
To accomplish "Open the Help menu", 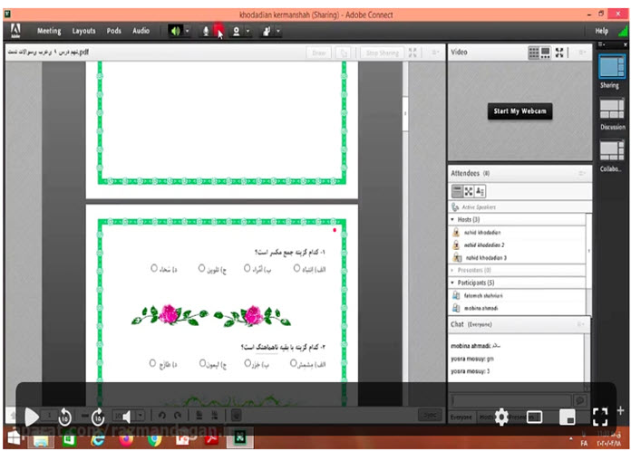I will pos(602,31).
